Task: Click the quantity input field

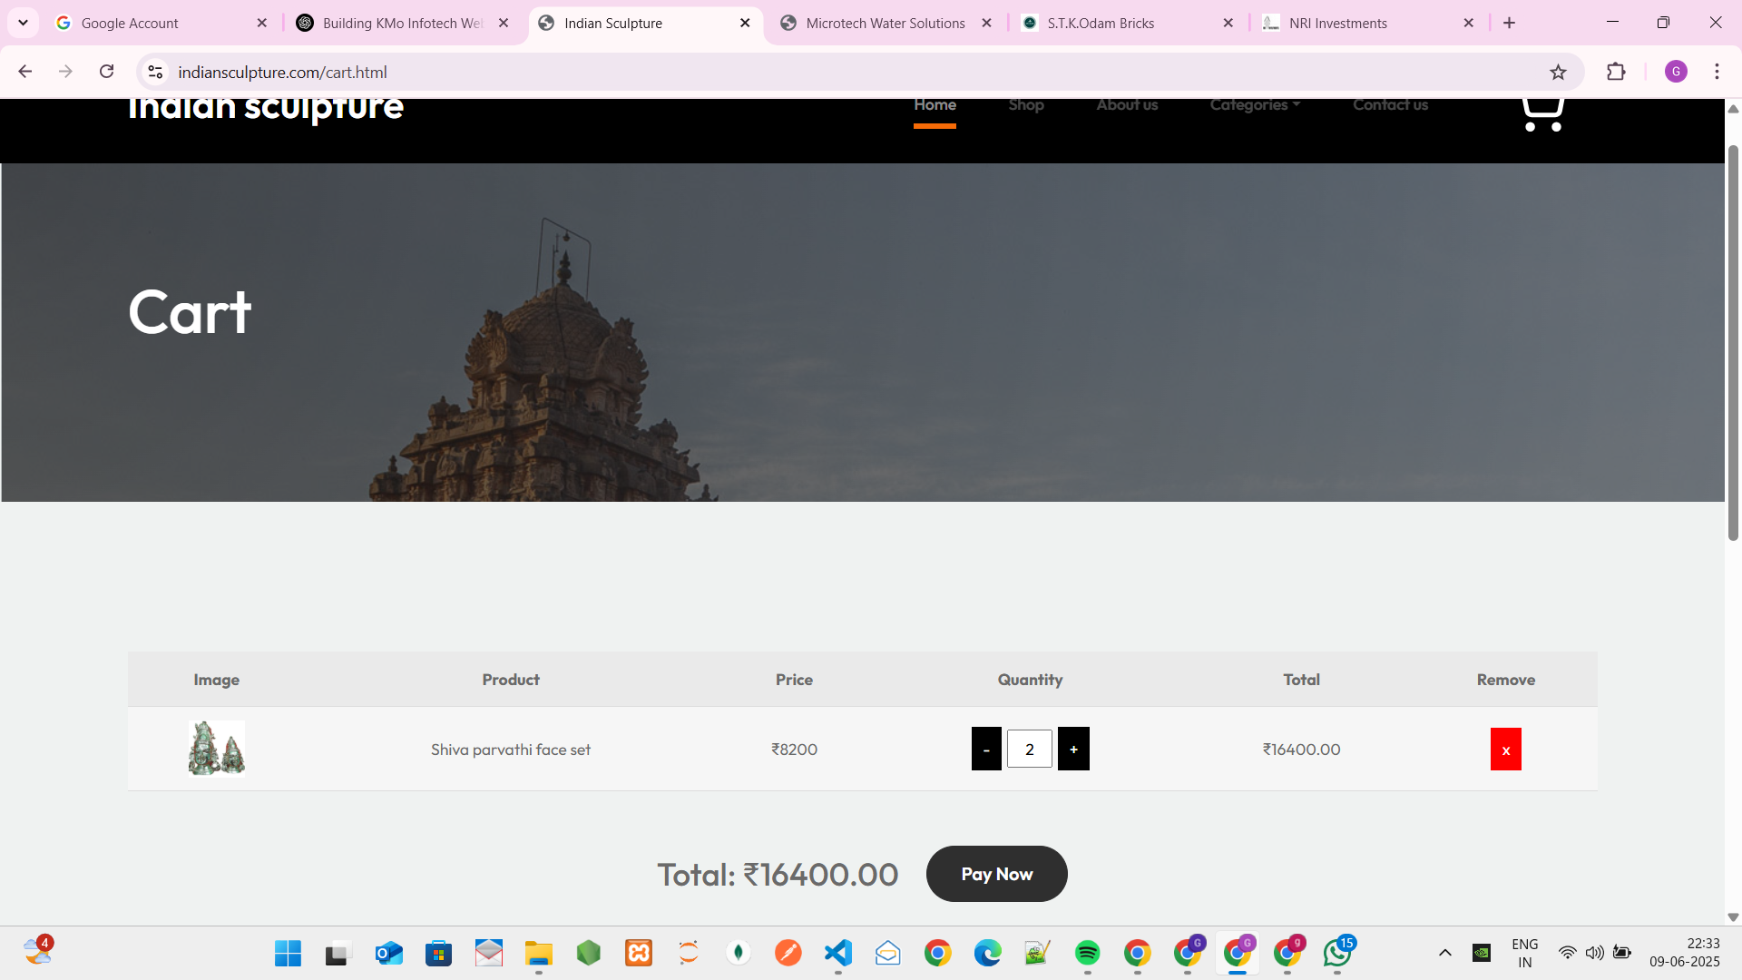Action: [1030, 750]
